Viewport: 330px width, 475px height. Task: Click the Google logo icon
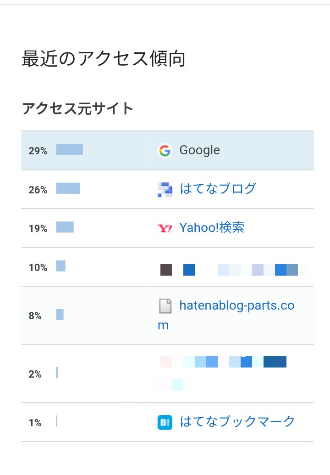pos(165,151)
